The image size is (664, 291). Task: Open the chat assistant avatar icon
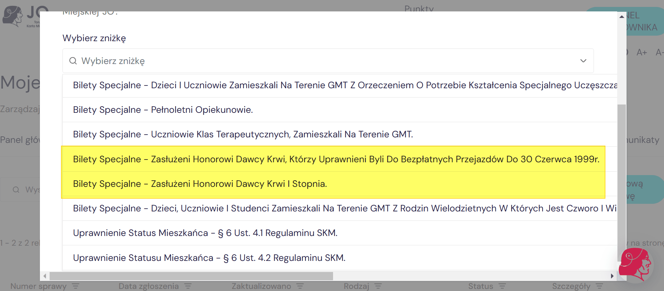coord(635,265)
